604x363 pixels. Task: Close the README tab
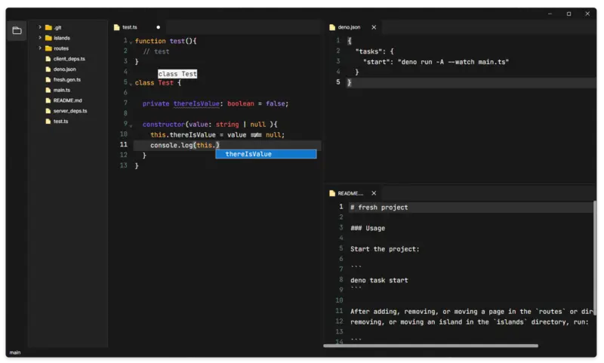[x=374, y=193]
